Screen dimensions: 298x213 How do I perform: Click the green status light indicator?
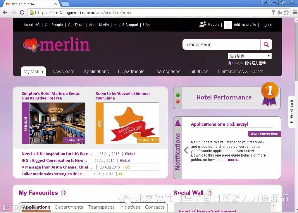(178, 95)
